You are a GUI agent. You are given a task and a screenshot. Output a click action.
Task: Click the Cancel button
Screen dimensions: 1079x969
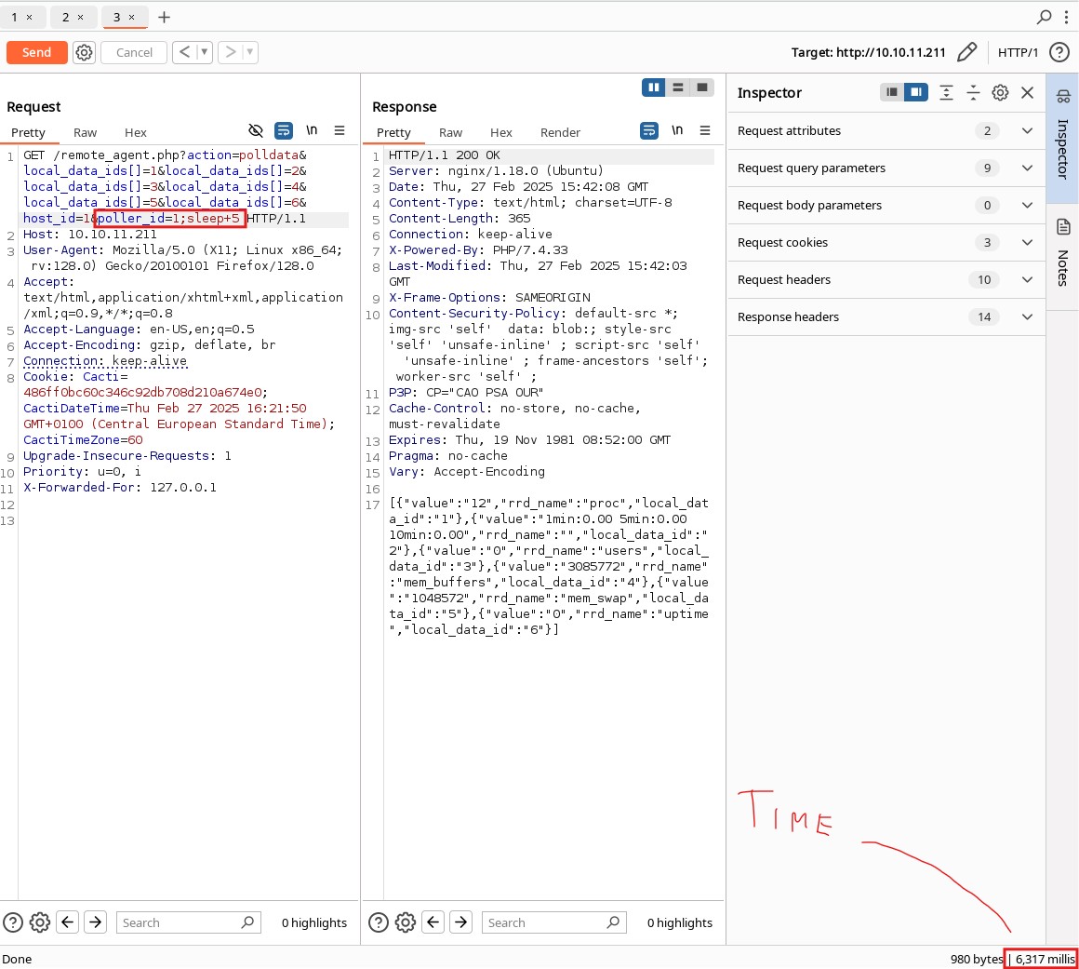tap(134, 52)
